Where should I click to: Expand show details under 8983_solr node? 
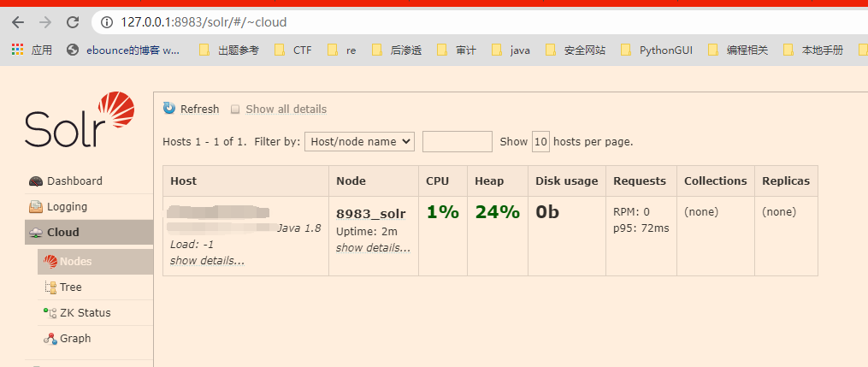pyautogui.click(x=373, y=248)
